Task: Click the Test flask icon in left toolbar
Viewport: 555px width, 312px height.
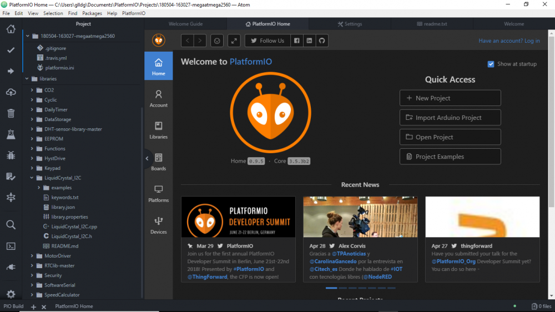Action: 11,134
